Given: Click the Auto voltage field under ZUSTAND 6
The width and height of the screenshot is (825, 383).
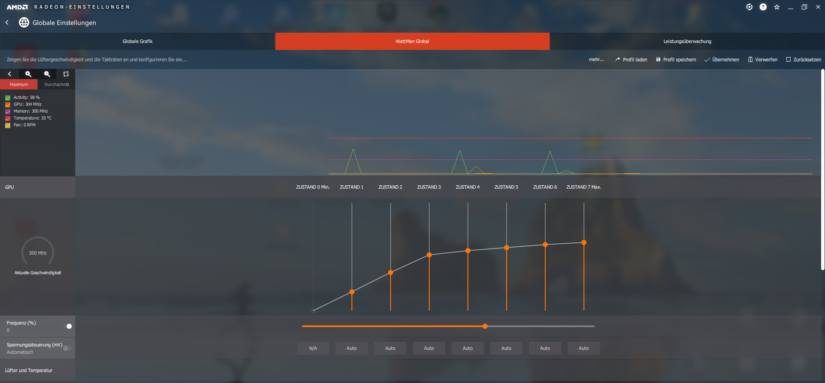Looking at the screenshot, I should click(545, 348).
